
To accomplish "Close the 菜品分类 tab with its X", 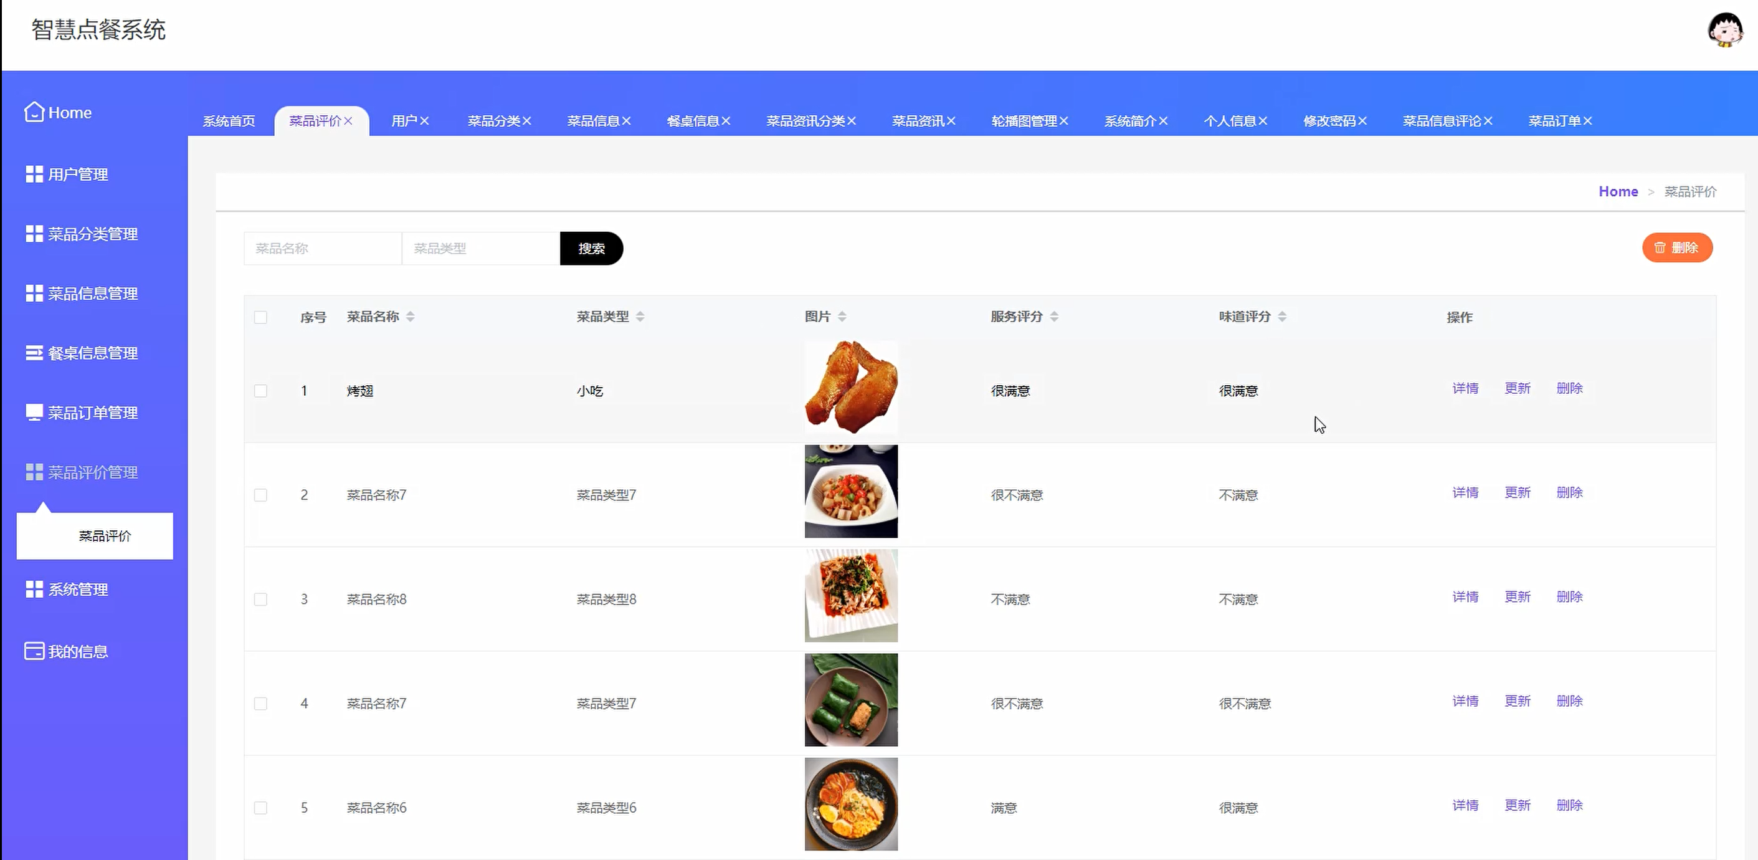I will tap(527, 121).
